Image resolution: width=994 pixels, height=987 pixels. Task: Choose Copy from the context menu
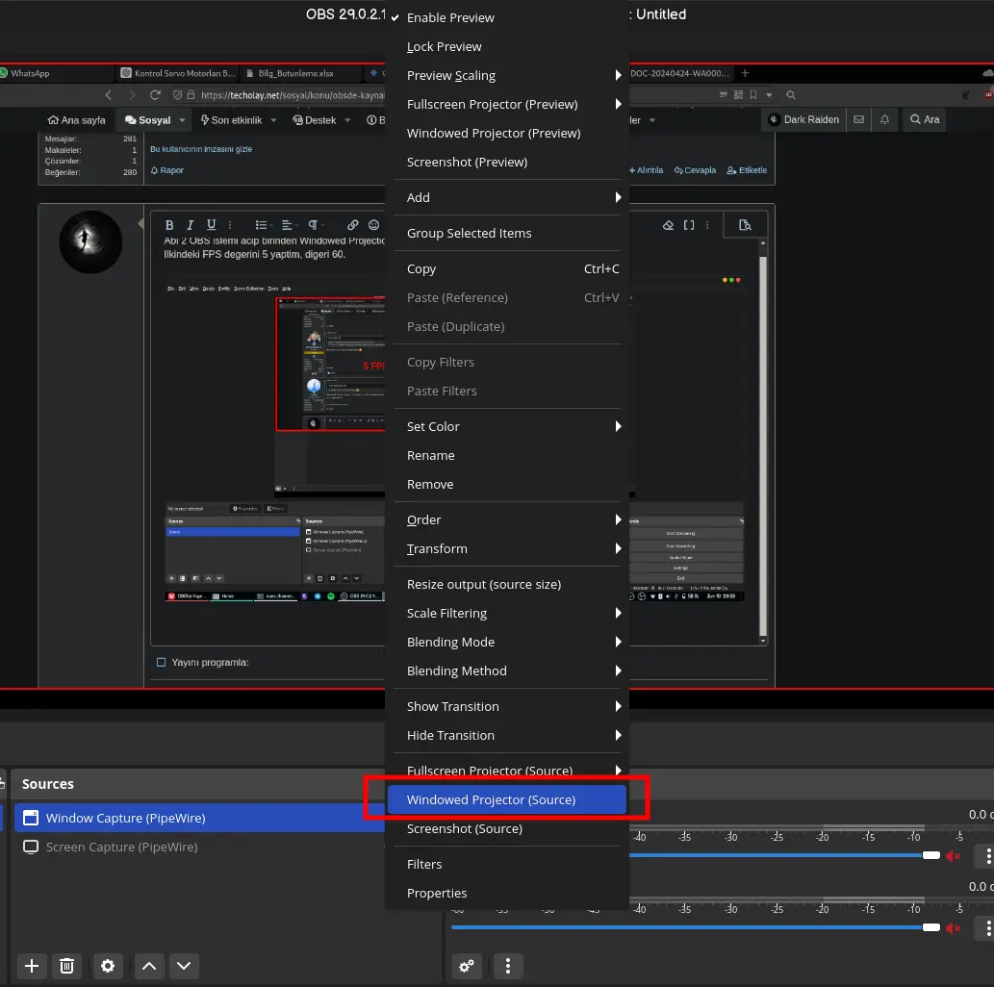click(x=506, y=268)
